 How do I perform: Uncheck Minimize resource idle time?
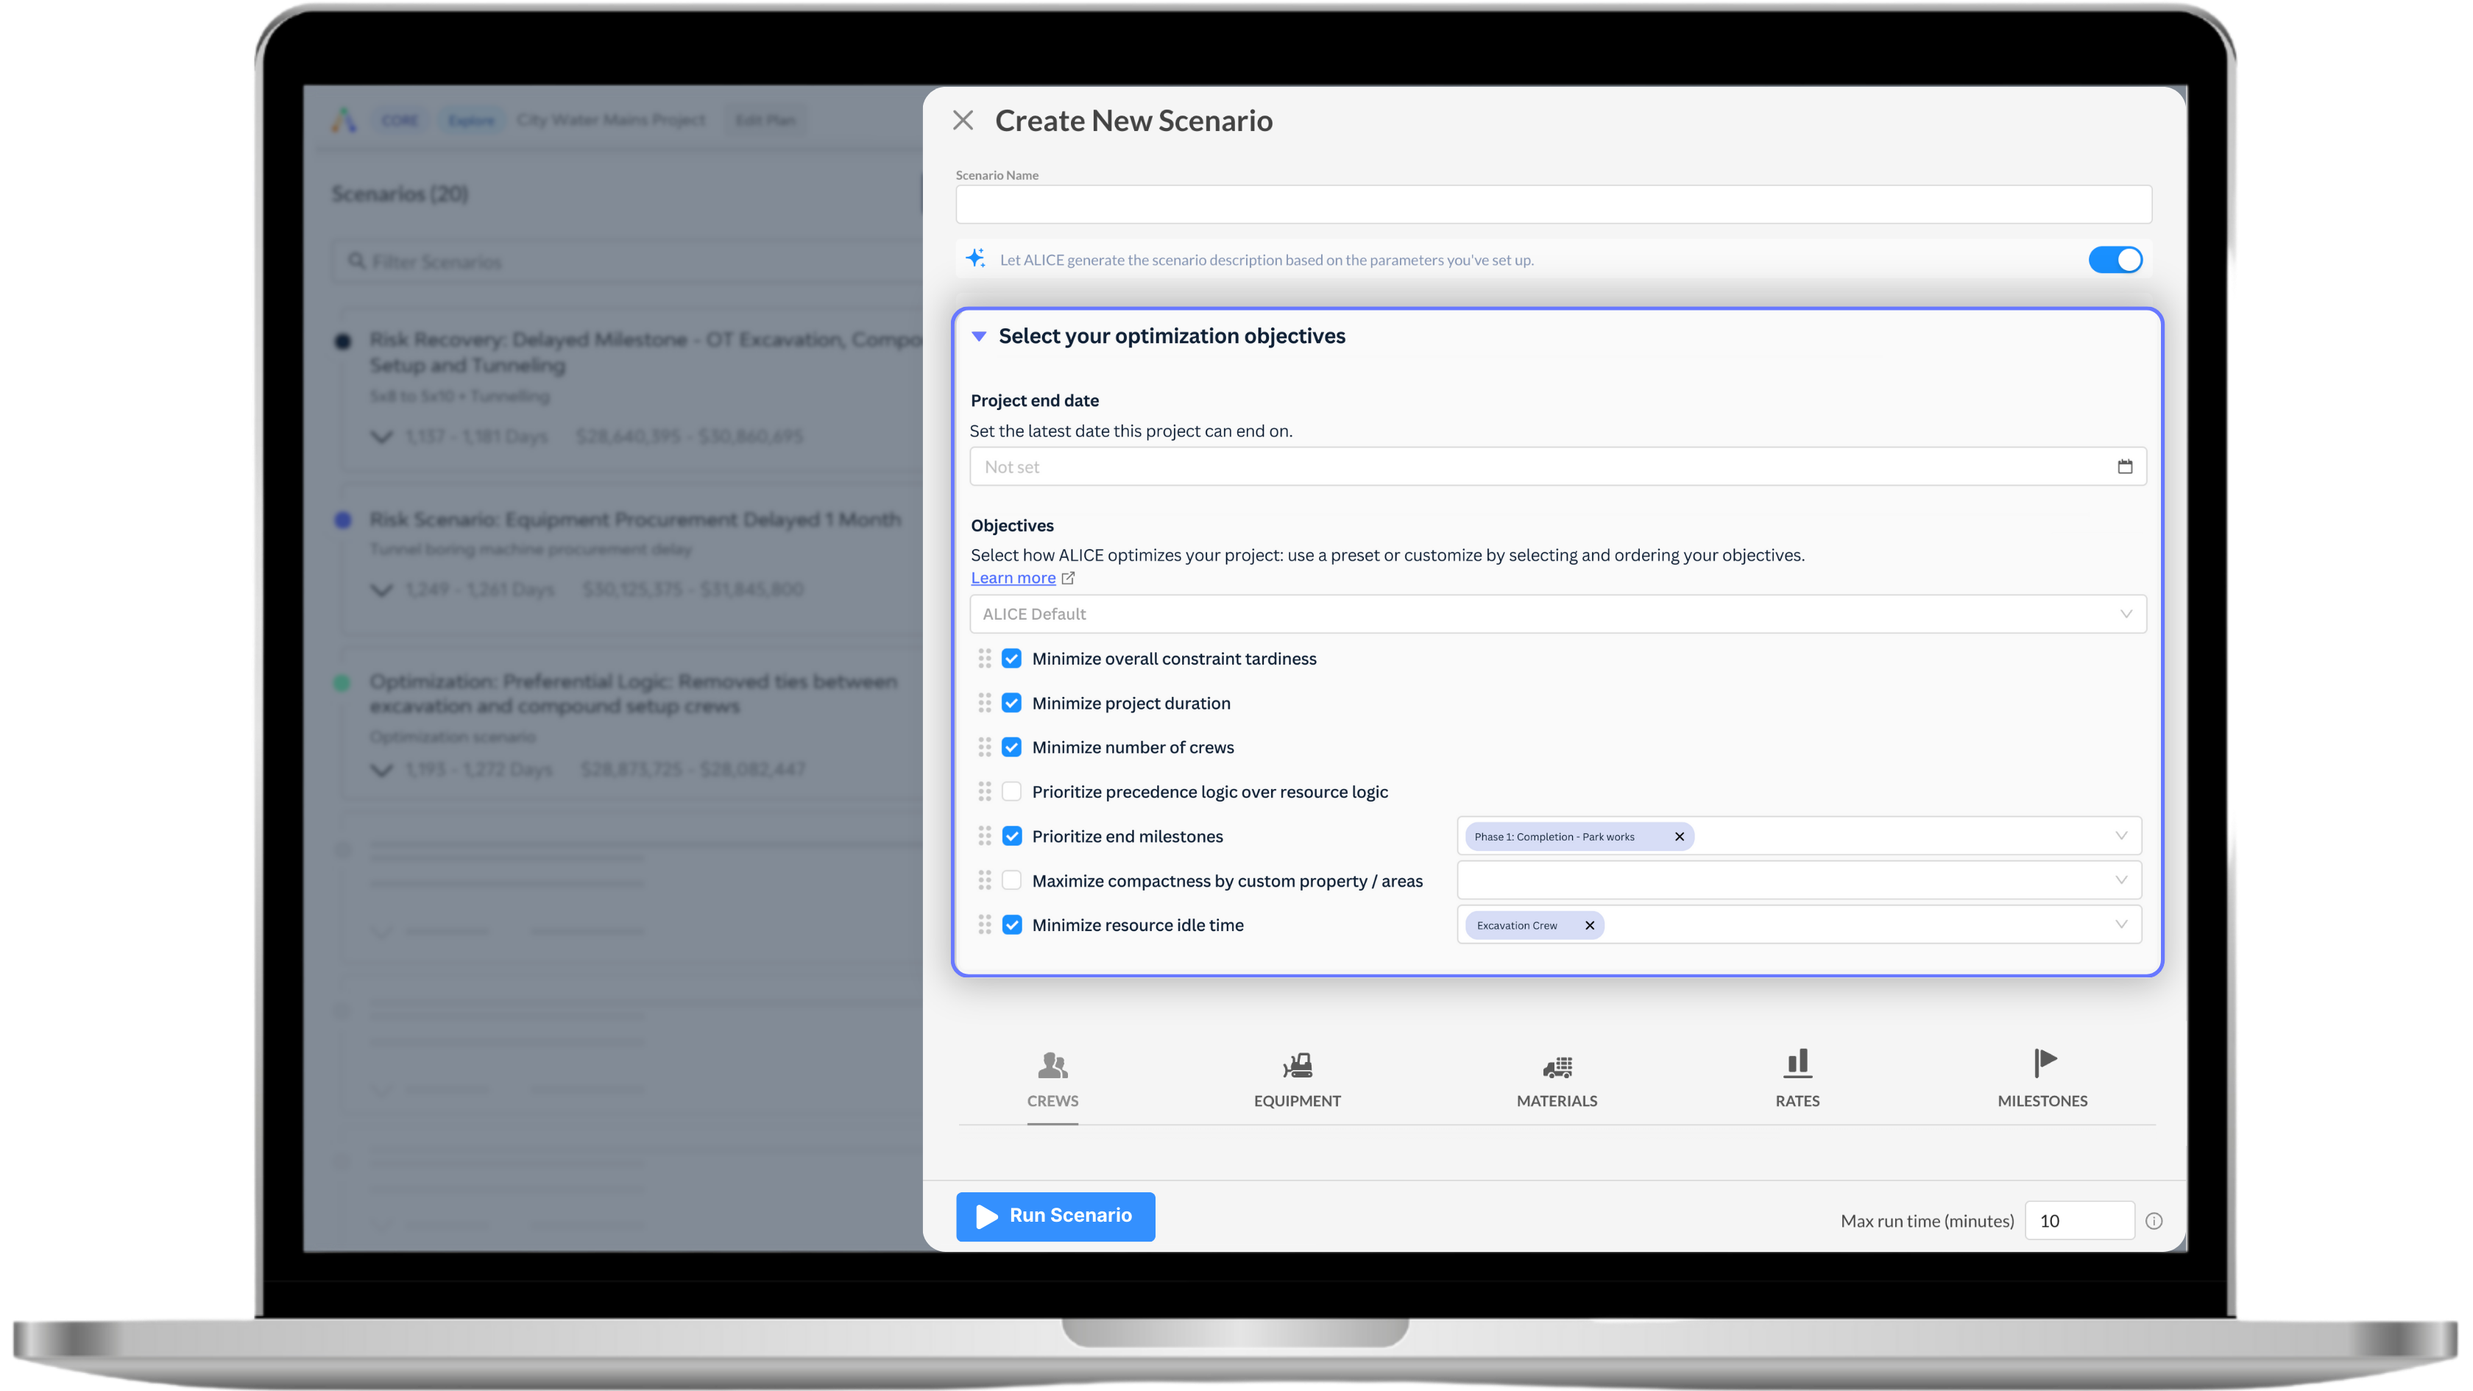coord(1011,924)
